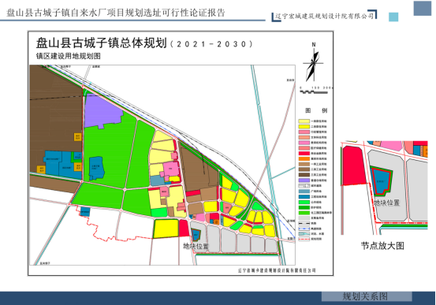
Task: Pick the bright red legend swatch
Action: coord(304,154)
